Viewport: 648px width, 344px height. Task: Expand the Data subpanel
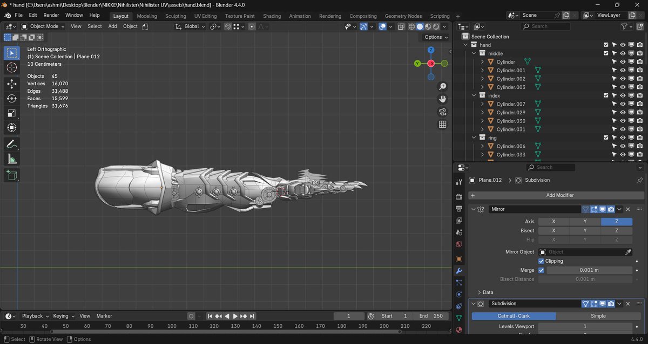480,292
